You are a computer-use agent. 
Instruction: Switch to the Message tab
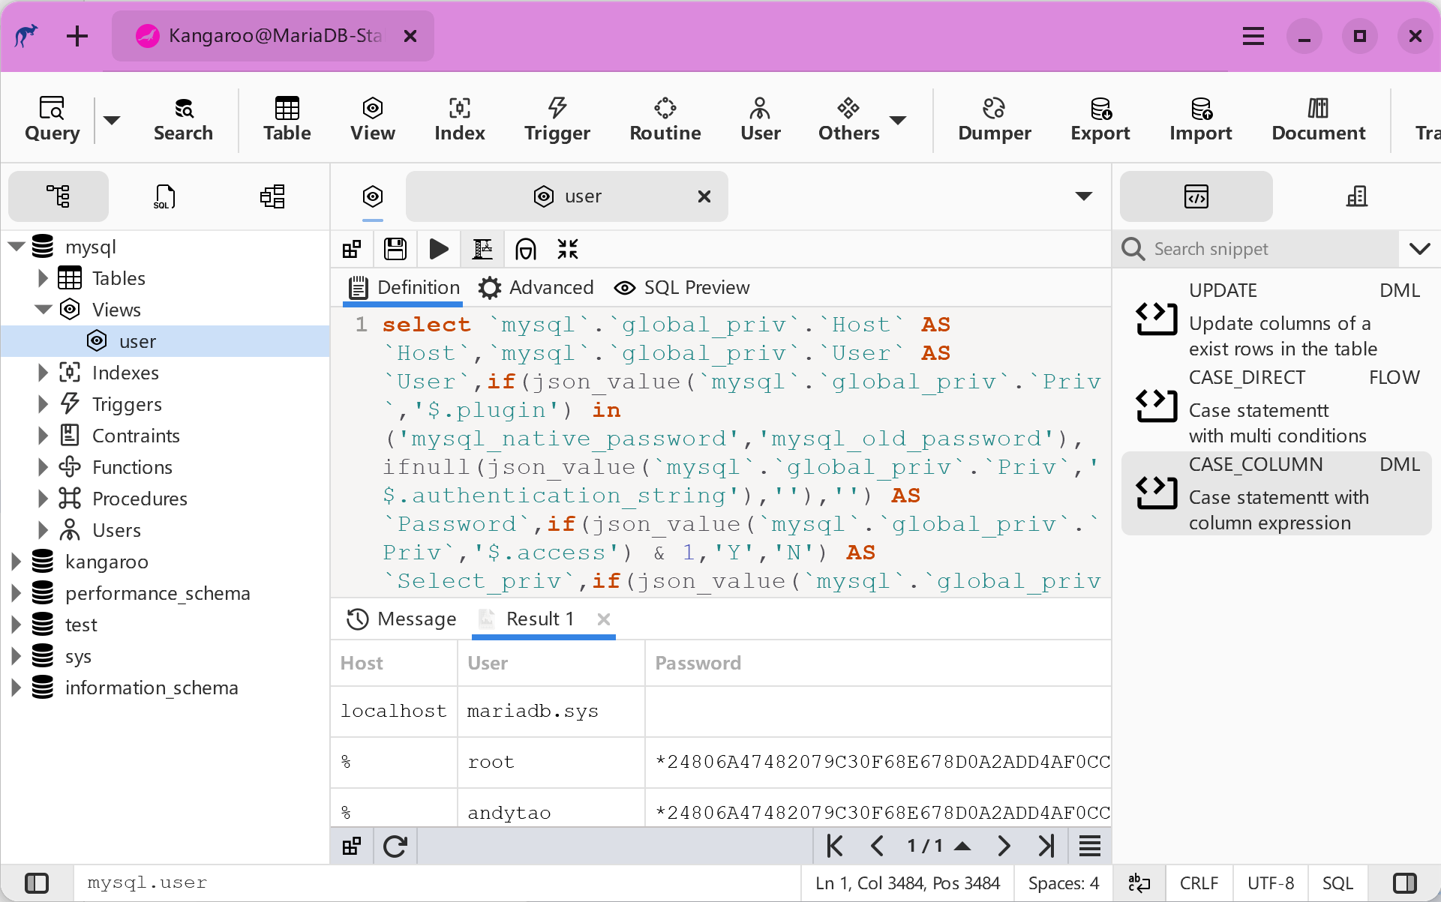(401, 619)
